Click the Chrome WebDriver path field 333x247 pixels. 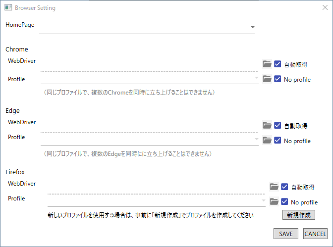(149, 66)
